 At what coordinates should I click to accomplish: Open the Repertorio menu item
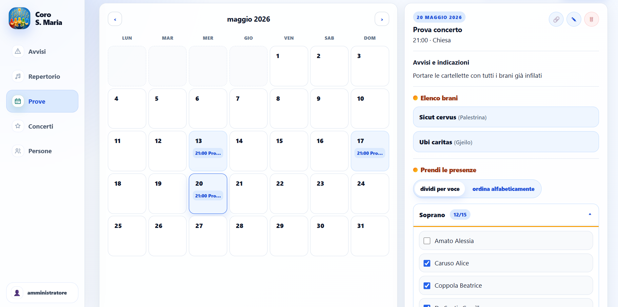[42, 76]
